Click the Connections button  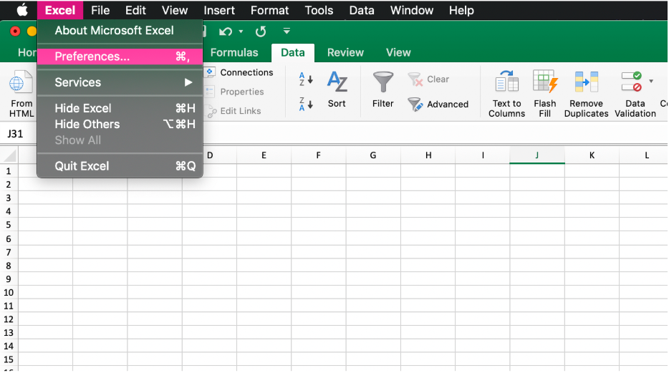pos(240,72)
